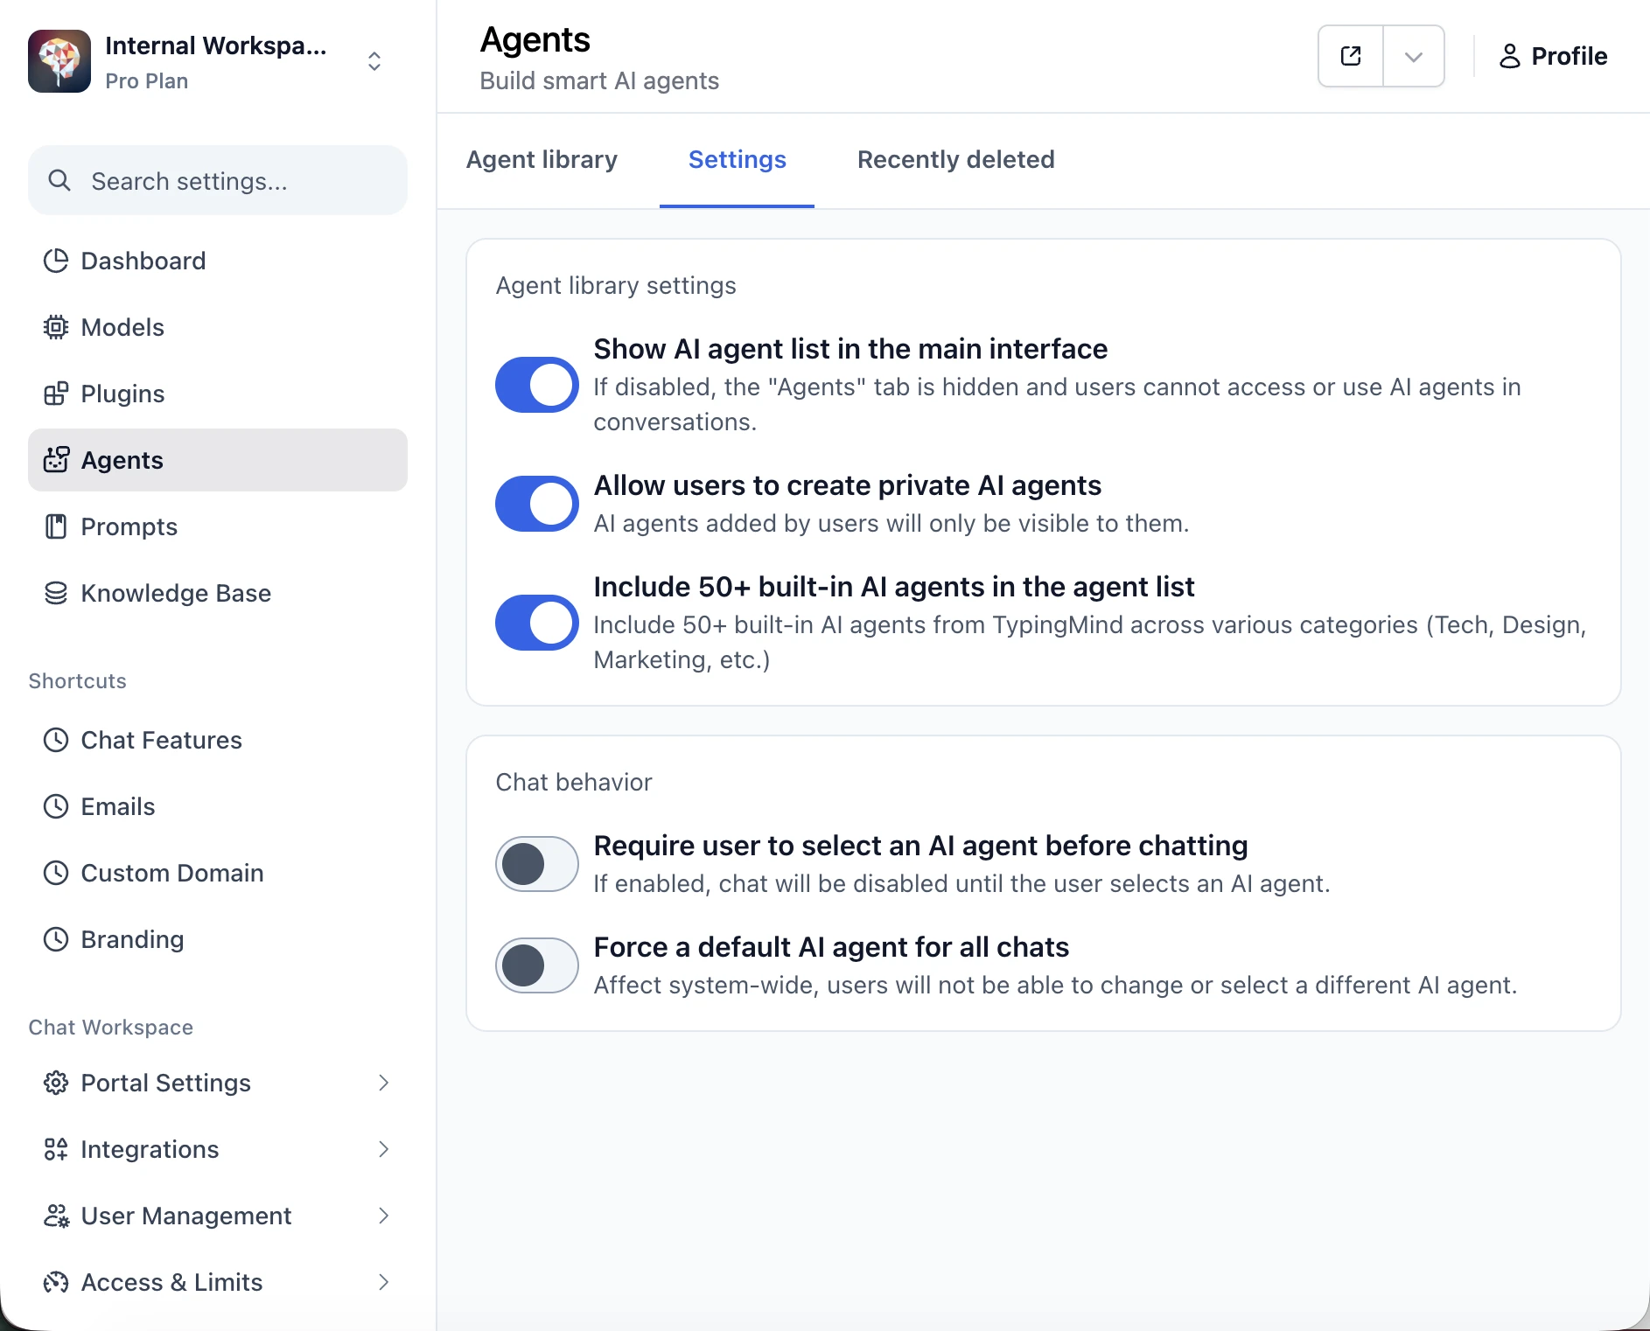The width and height of the screenshot is (1650, 1331).
Task: Expand Integrations chevron
Action: [x=383, y=1149]
